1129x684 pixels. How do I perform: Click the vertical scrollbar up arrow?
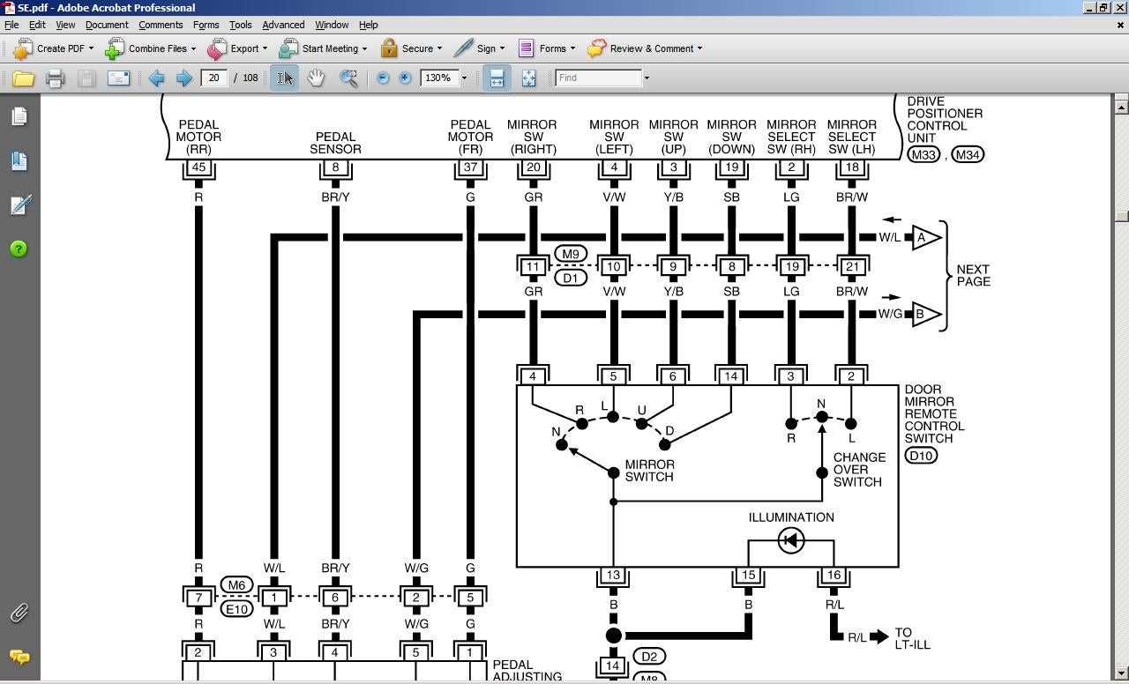click(x=1121, y=107)
